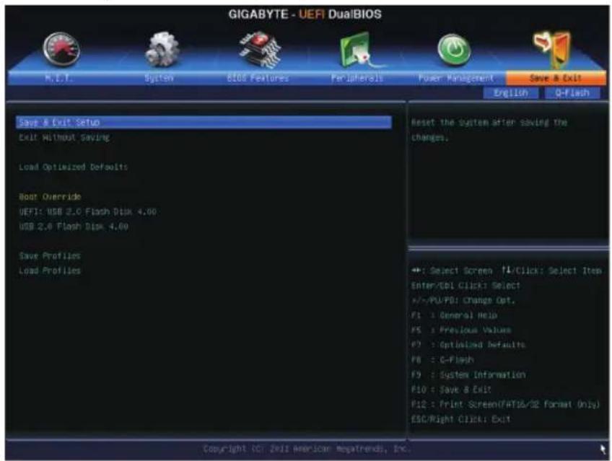Image resolution: width=612 pixels, height=461 pixels.
Task: Click the F9 : System Information help line
Action: tap(468, 374)
